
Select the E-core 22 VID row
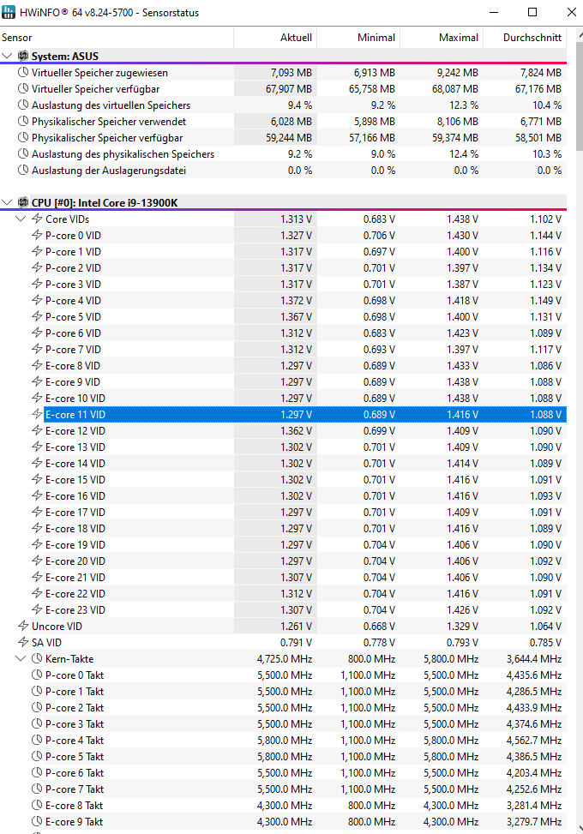coord(283,594)
